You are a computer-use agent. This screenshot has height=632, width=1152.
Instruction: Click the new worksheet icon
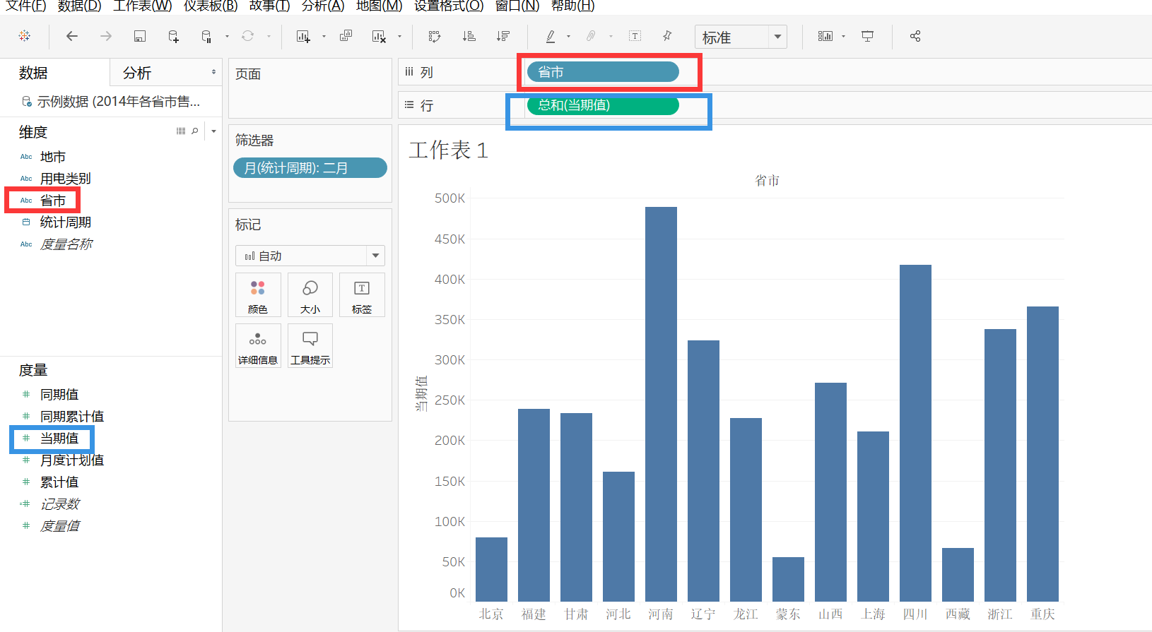303,36
